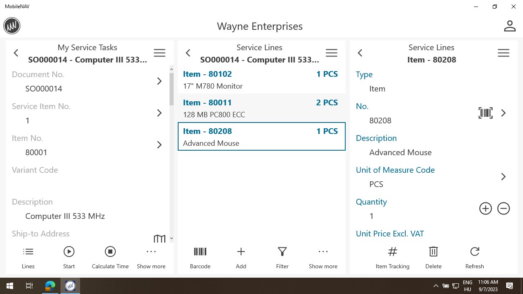Go back from Item - 80208 panel
This screenshot has height=294, width=523.
click(360, 53)
